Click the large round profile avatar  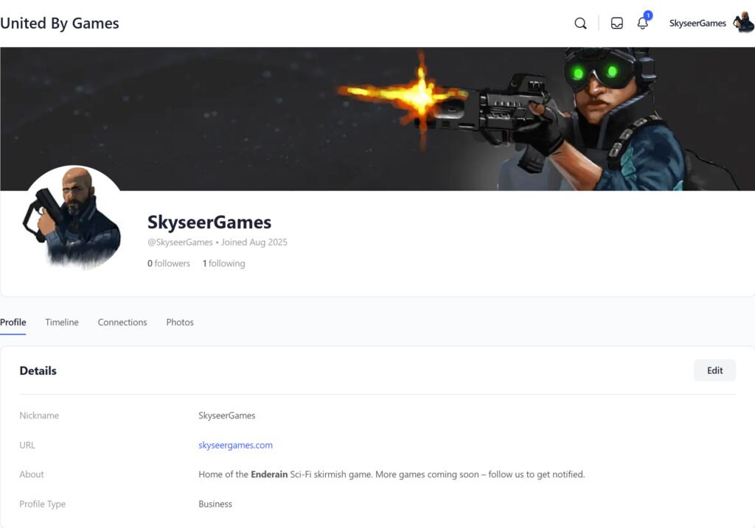[x=73, y=217]
